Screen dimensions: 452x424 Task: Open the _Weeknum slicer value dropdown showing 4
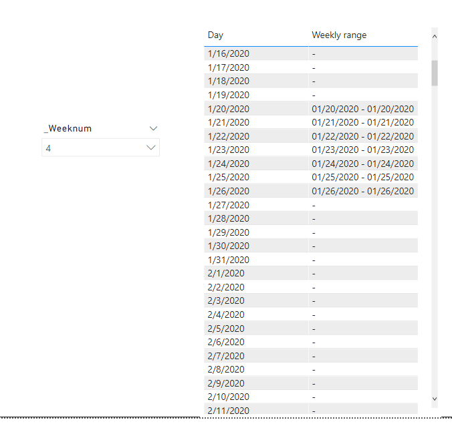[x=100, y=148]
